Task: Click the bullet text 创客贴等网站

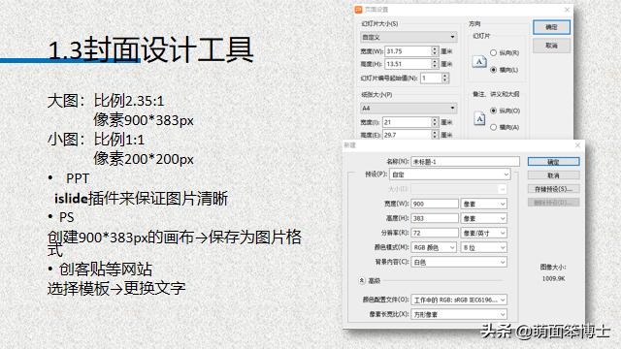Action: pos(106,270)
